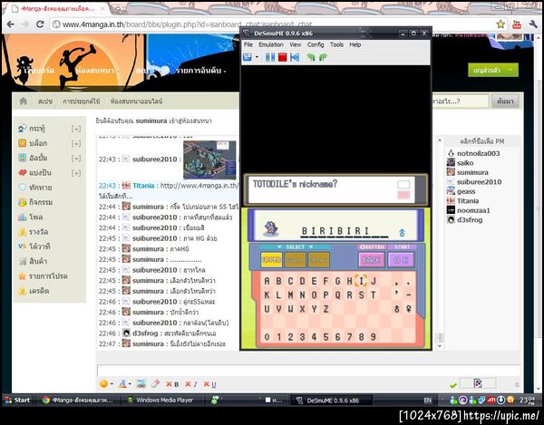Open the green personal menu dropdown button
The image size is (544, 425).
coord(492,70)
